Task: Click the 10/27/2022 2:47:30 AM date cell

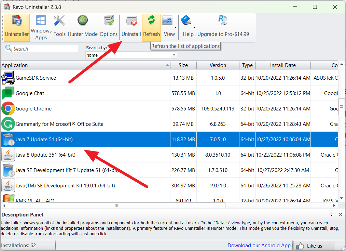Action: [x=283, y=170]
